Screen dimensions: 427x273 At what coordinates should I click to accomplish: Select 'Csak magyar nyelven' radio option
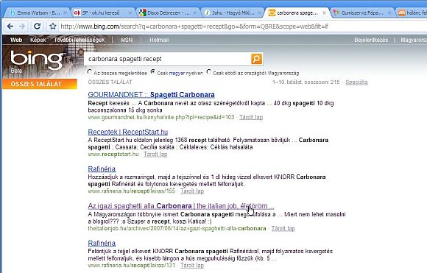point(153,72)
